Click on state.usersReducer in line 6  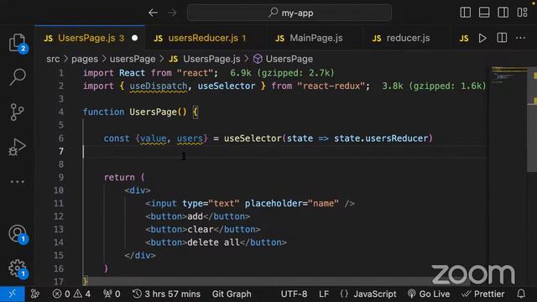(x=381, y=138)
